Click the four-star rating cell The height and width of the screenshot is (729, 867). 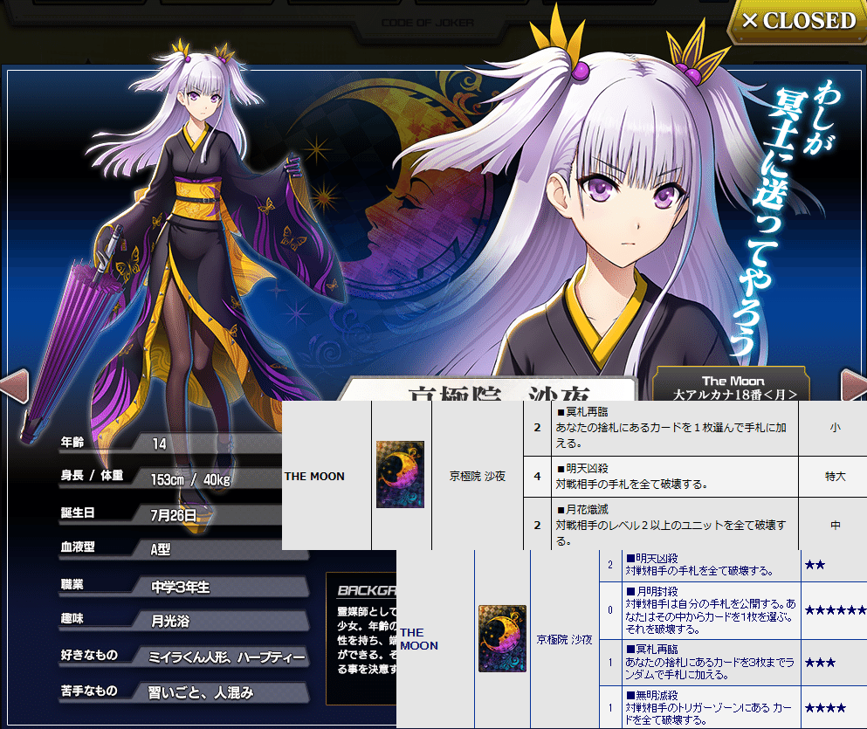[835, 707]
